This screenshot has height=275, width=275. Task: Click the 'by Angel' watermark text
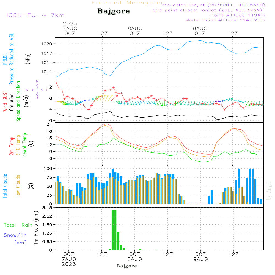[x=269, y=191]
